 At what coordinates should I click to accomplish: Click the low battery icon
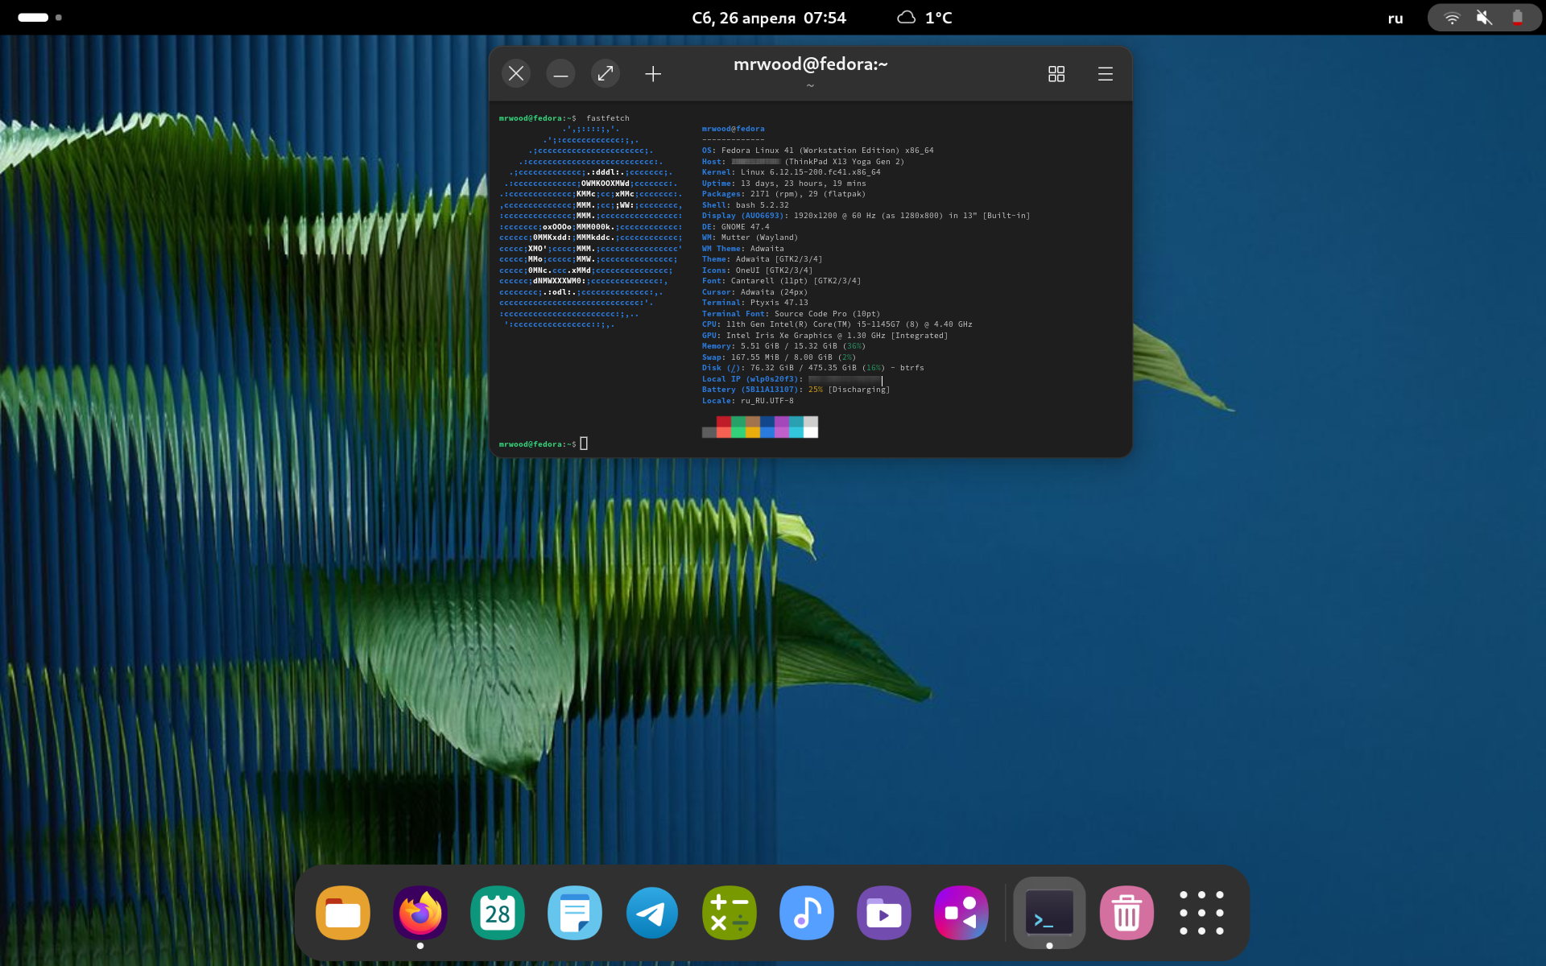point(1517,18)
